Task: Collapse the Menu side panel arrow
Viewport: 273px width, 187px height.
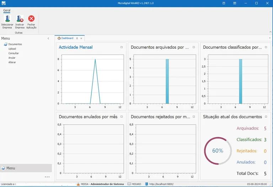Action: click(x=48, y=38)
